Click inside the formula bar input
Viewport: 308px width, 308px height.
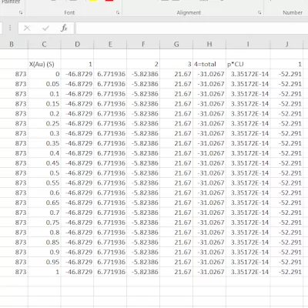coord(192,28)
